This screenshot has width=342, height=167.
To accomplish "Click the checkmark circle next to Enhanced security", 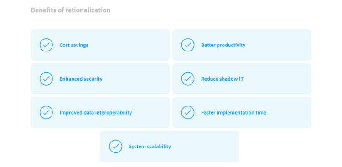I will click(46, 79).
